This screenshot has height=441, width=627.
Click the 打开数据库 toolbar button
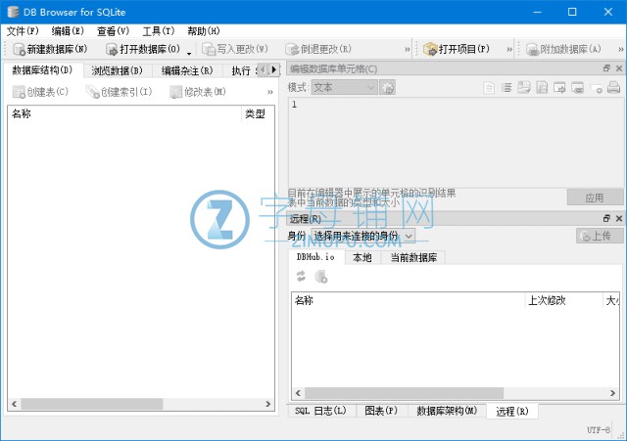click(x=143, y=49)
